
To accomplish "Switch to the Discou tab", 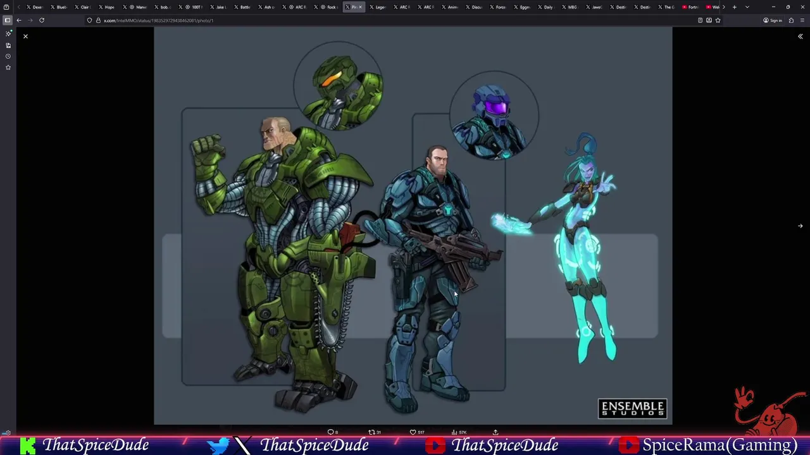I will (473, 7).
